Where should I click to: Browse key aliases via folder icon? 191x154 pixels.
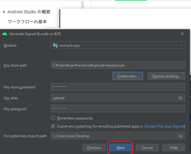tap(181, 98)
